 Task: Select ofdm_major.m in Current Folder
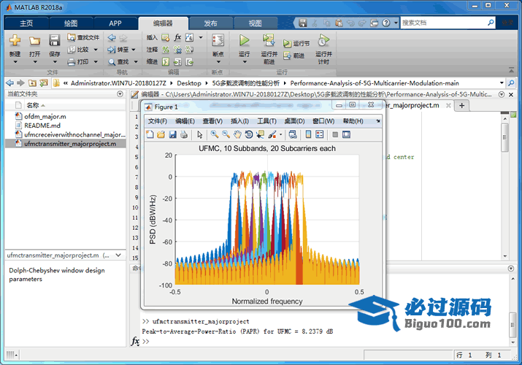(45, 117)
